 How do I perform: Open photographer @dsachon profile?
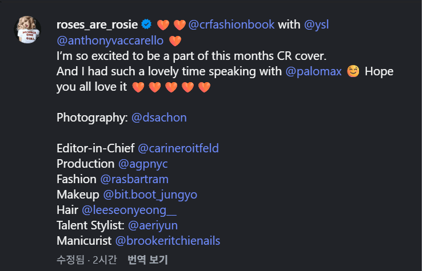(x=159, y=118)
